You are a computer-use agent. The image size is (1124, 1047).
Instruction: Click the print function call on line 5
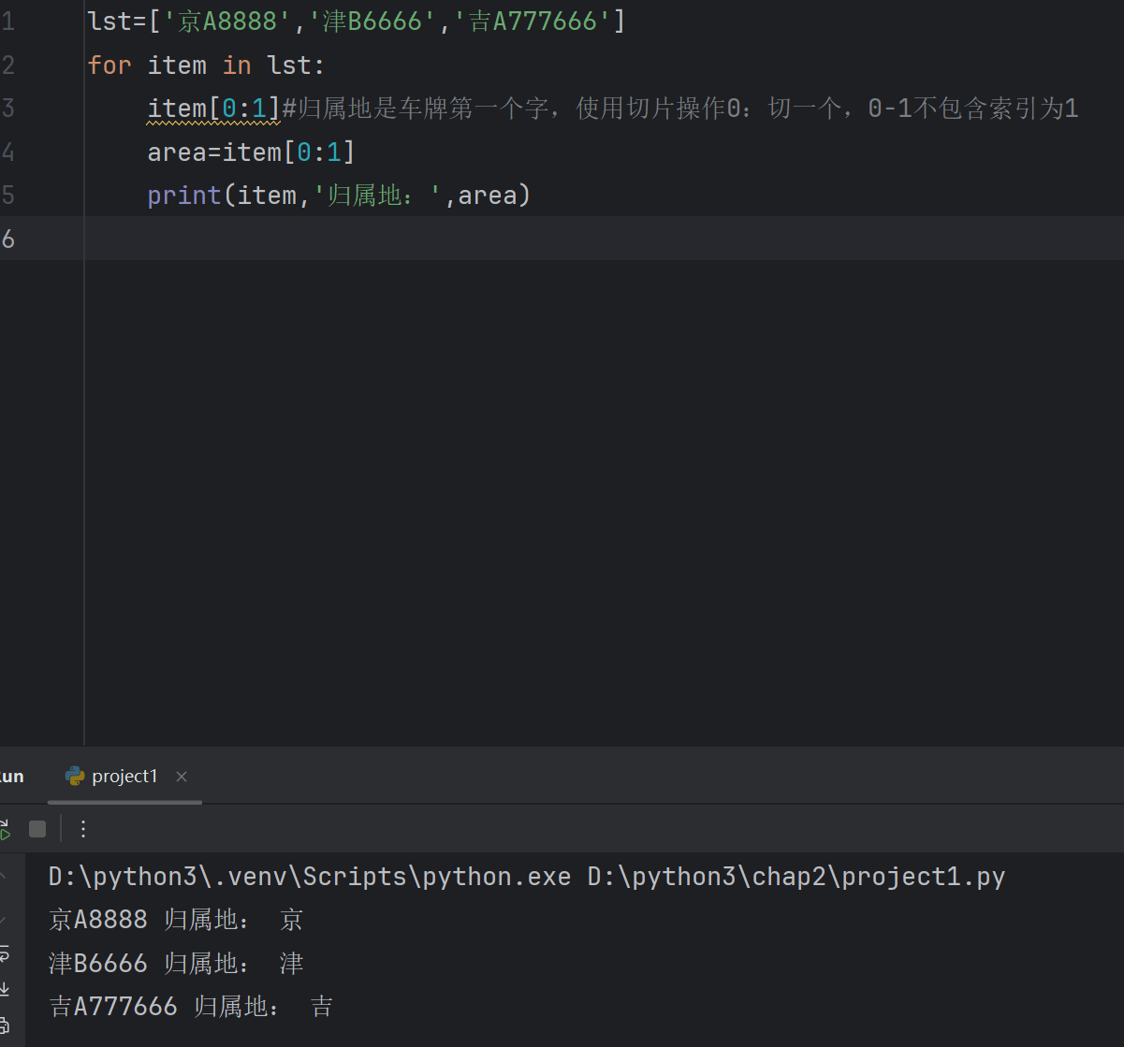coord(183,196)
